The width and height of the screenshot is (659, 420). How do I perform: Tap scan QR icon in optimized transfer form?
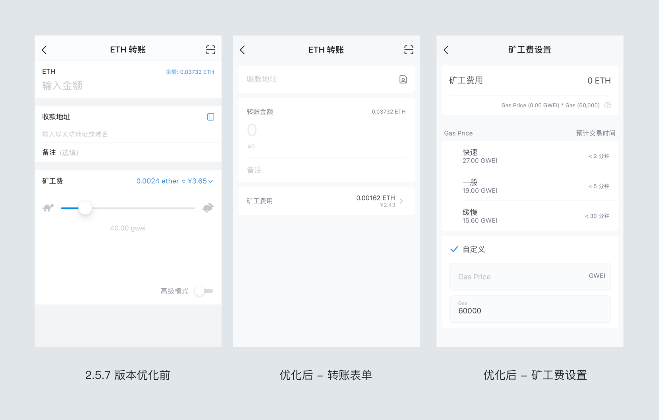coord(409,50)
